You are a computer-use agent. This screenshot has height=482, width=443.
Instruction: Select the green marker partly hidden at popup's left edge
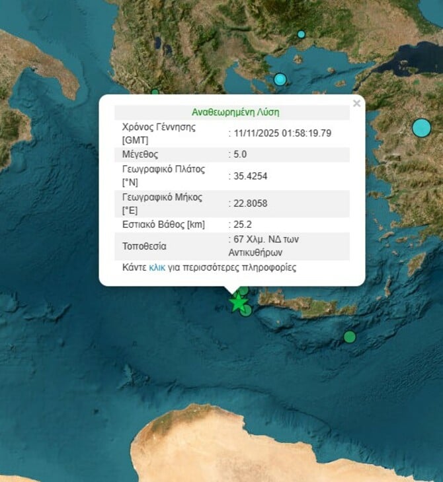pyautogui.click(x=155, y=92)
